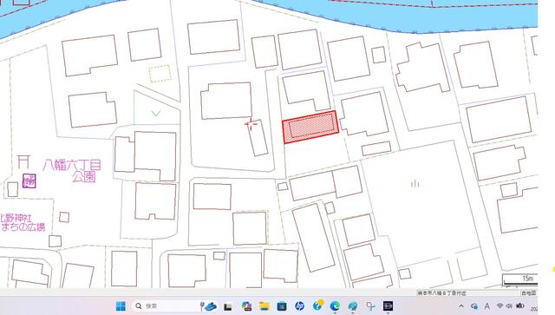
Task: Open Task View from the taskbar
Action: (x=227, y=306)
